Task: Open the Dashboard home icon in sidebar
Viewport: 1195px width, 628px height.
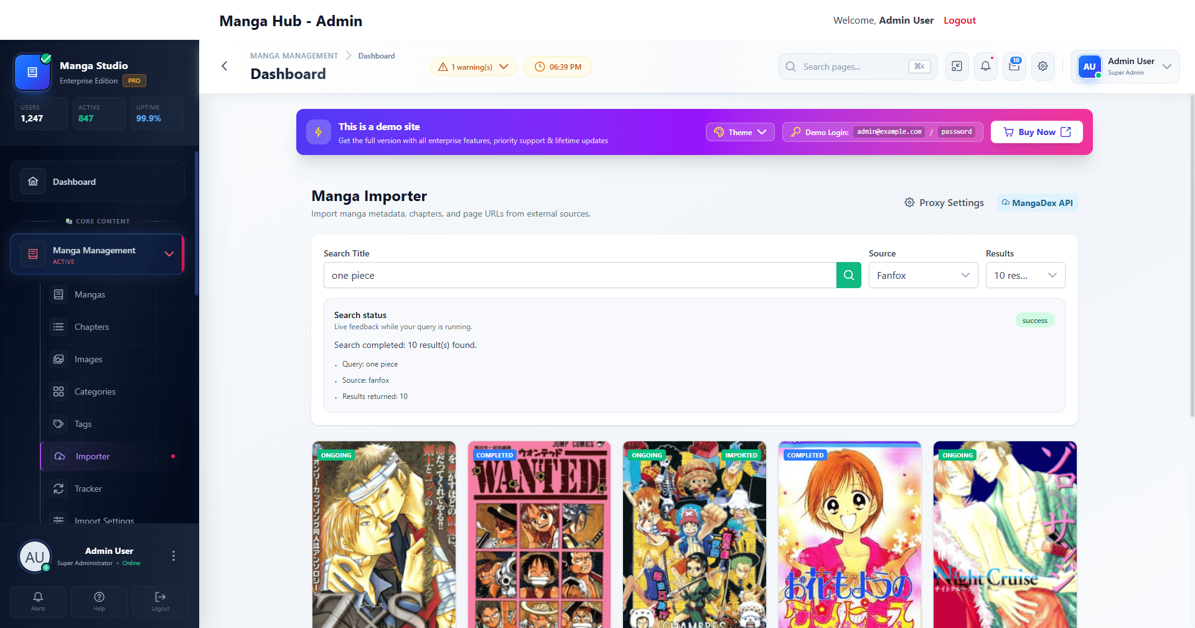Action: tap(33, 182)
